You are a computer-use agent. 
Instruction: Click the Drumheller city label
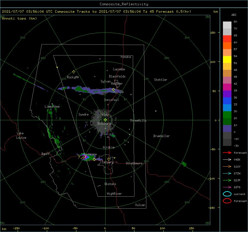[x=161, y=136]
